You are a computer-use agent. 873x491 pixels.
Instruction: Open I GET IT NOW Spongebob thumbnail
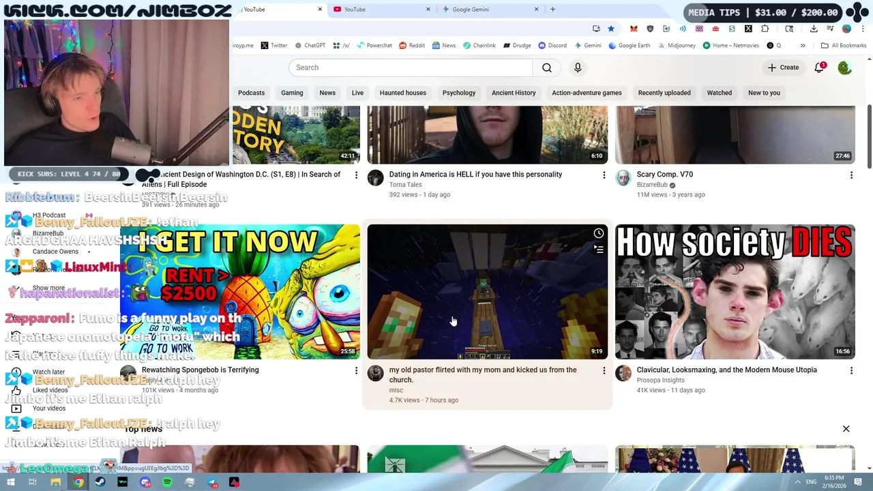coord(240,292)
